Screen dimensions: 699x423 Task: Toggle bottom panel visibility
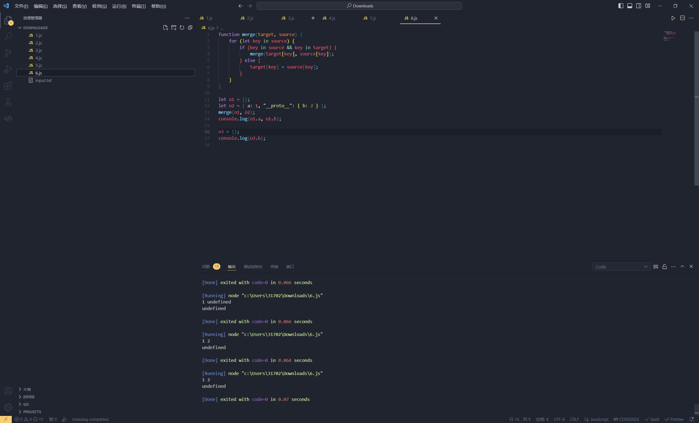[629, 6]
